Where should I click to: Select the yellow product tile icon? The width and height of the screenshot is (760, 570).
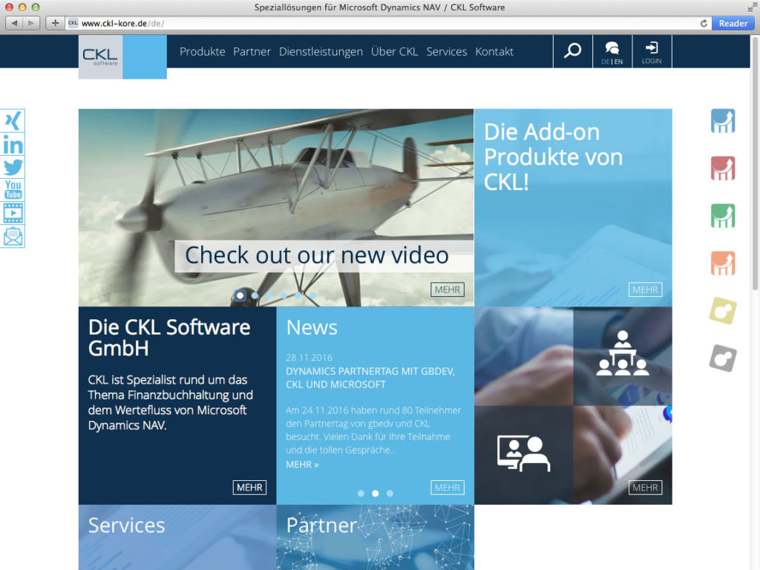coord(723,311)
